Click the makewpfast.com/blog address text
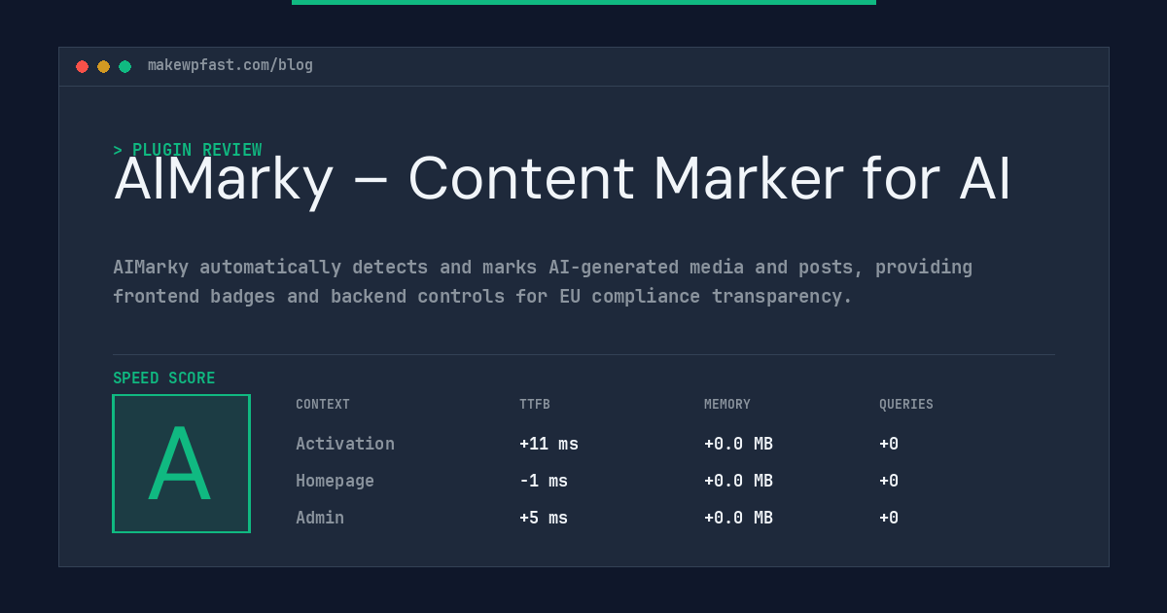Viewport: 1167px width, 613px height. click(230, 65)
